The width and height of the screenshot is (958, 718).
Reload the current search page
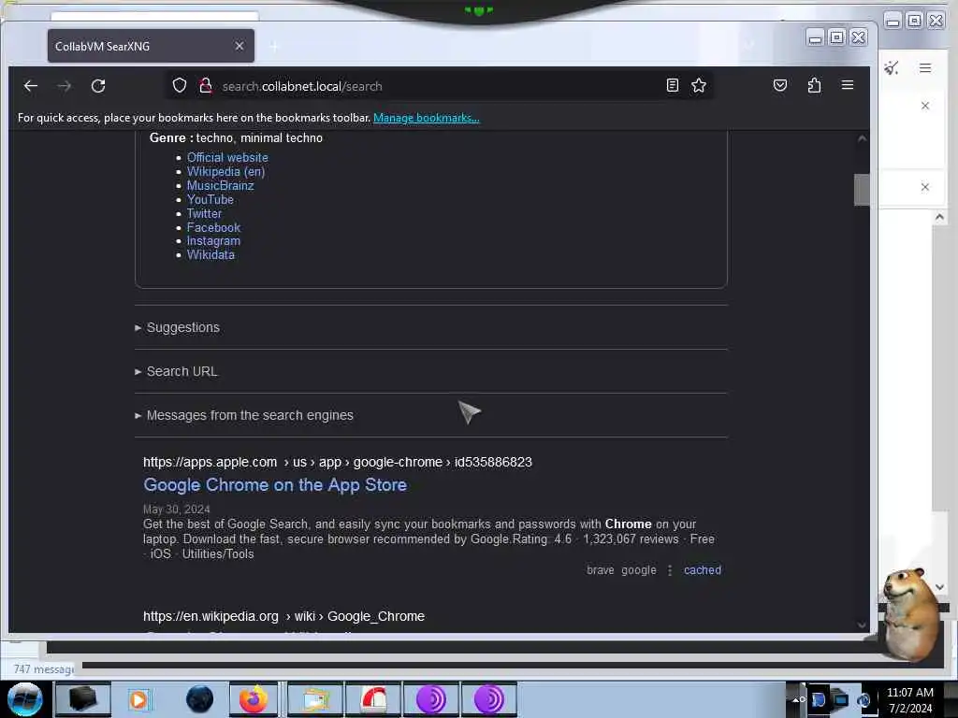pyautogui.click(x=98, y=86)
